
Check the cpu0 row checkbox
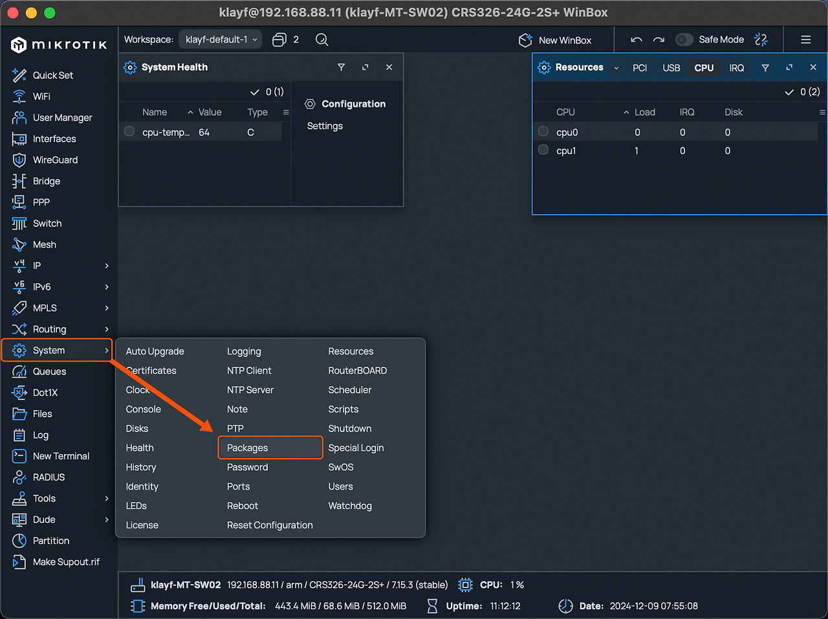coord(543,131)
